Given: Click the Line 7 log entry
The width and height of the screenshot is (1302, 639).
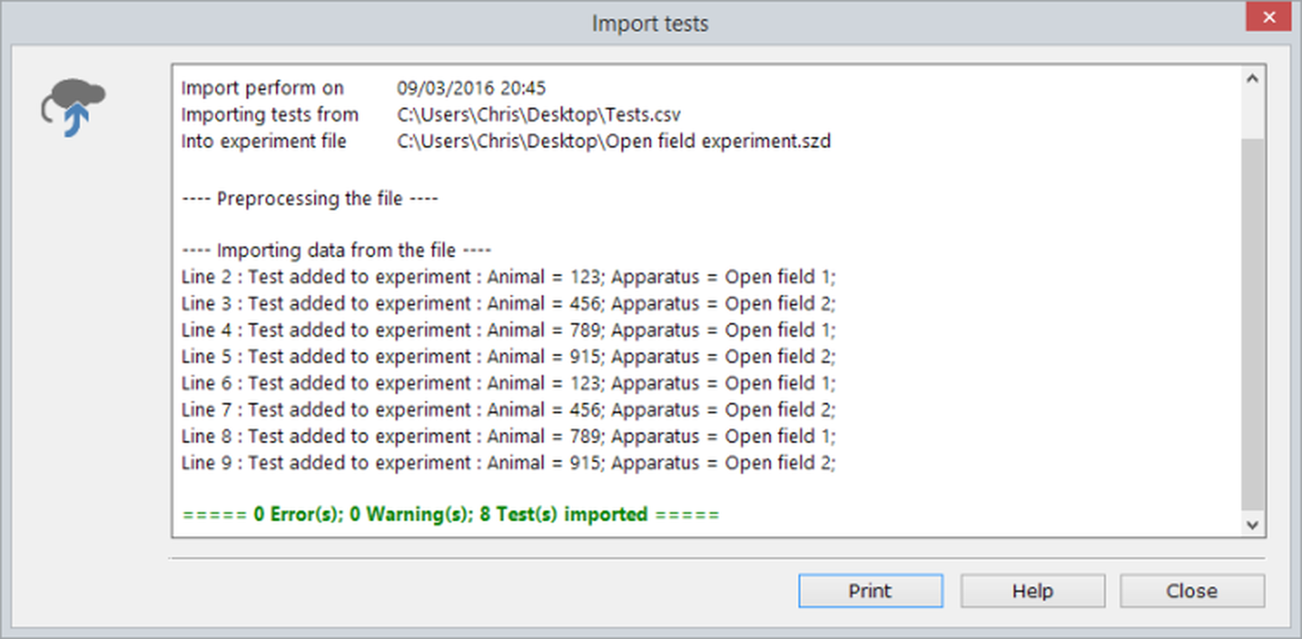Looking at the screenshot, I should click(x=508, y=410).
